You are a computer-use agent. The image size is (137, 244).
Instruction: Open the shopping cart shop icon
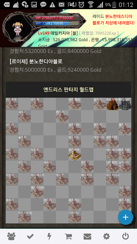(68, 237)
